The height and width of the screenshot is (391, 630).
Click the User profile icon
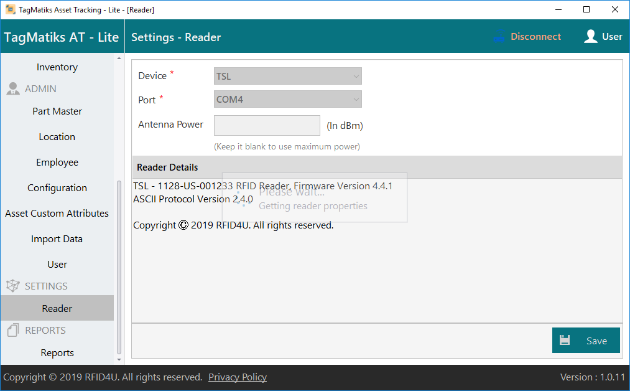point(590,37)
